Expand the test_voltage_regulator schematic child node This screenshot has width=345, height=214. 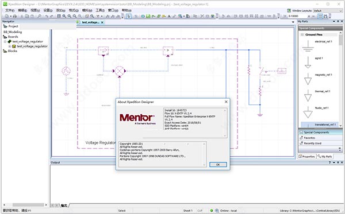pyautogui.click(x=10, y=46)
